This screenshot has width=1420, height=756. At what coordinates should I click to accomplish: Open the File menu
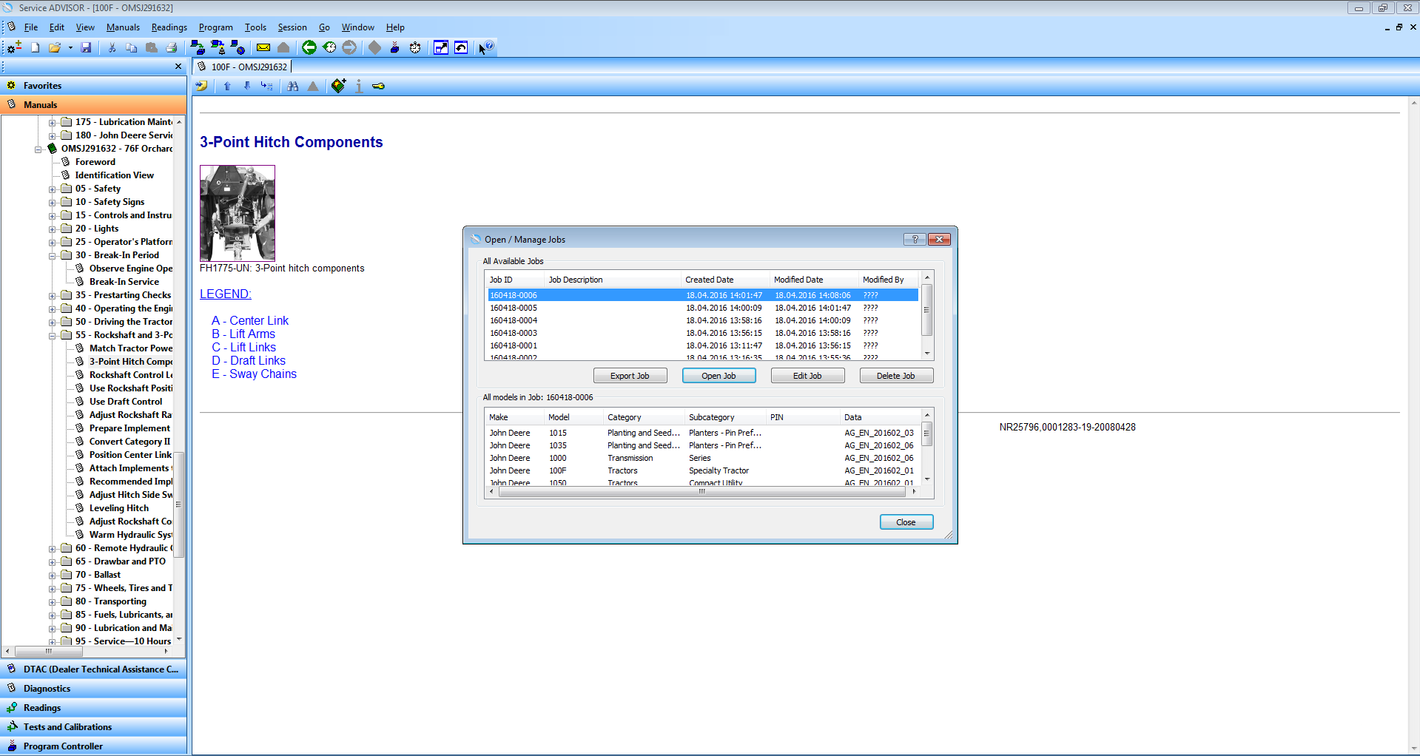tap(31, 27)
